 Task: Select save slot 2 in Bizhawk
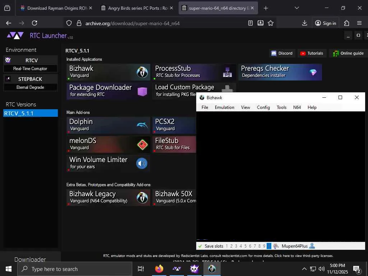(231, 246)
